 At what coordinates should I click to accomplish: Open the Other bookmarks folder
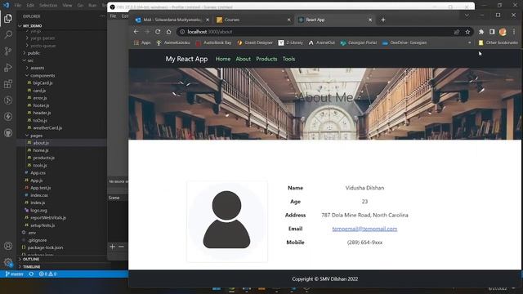coord(498,42)
